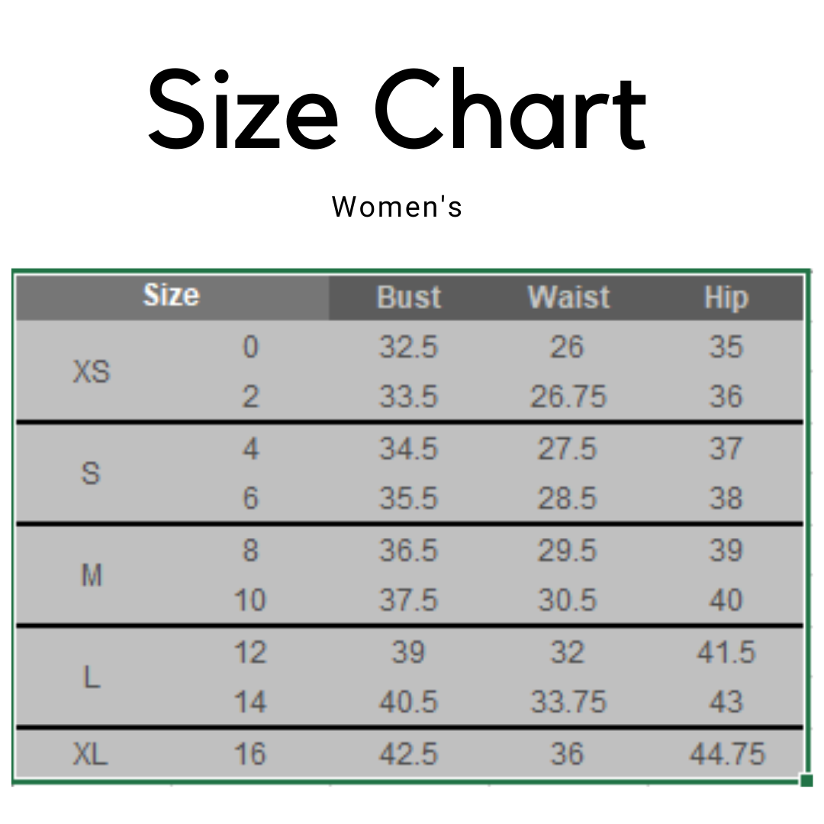Click the waist value 33.75 cell
Image resolution: width=824 pixels, height=824 pixels.
[568, 702]
